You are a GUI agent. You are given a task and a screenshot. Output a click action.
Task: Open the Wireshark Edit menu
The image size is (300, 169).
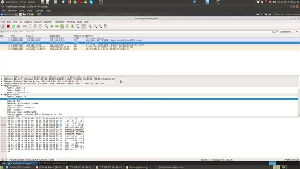(9, 22)
